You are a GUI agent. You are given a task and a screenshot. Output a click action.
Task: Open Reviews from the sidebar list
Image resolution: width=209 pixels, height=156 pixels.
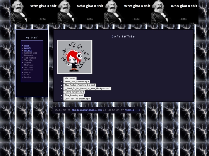(x=29, y=70)
